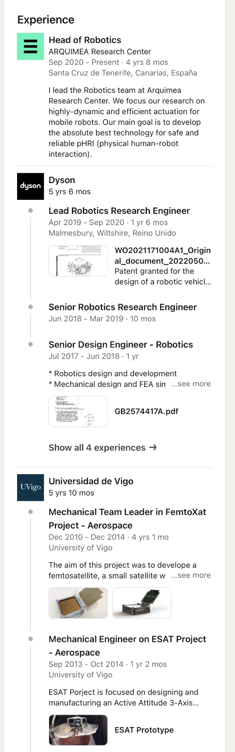
Task: Open Universidad de Vigo company link
Action: [91, 481]
